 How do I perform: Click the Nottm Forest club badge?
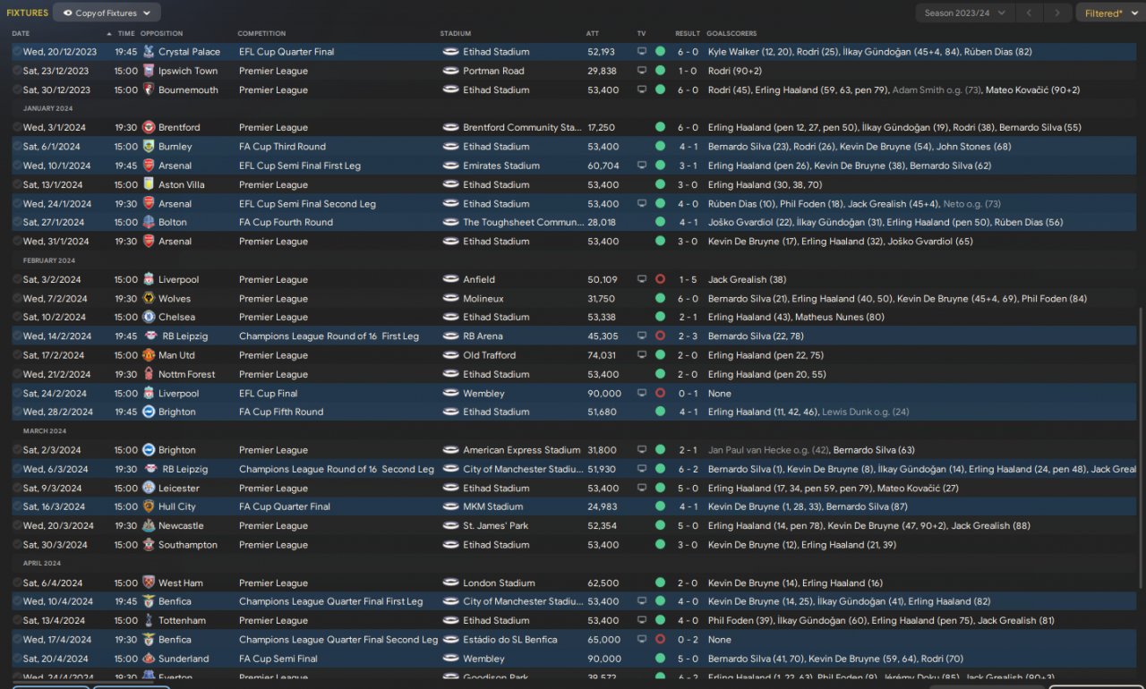(x=149, y=375)
